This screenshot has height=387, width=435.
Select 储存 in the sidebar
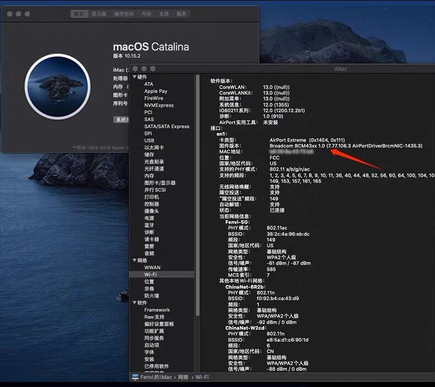coord(149,154)
